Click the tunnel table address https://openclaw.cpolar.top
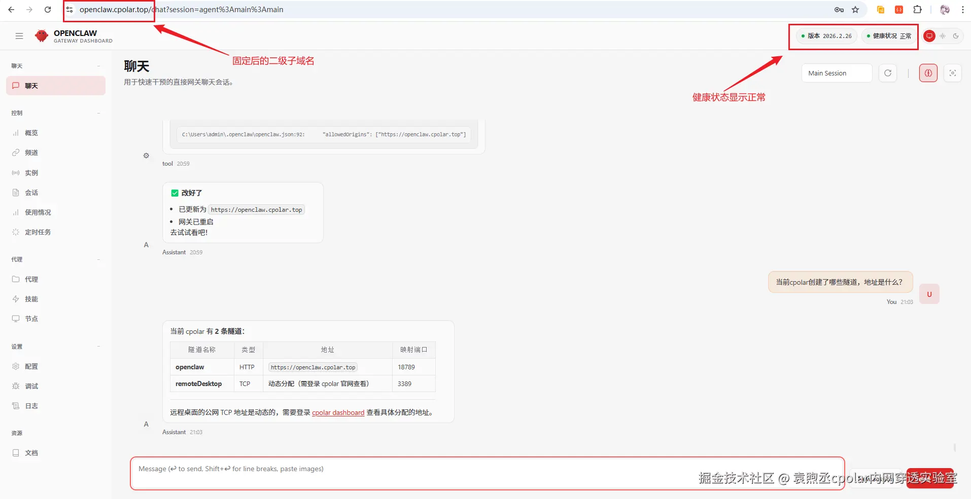 pos(313,367)
